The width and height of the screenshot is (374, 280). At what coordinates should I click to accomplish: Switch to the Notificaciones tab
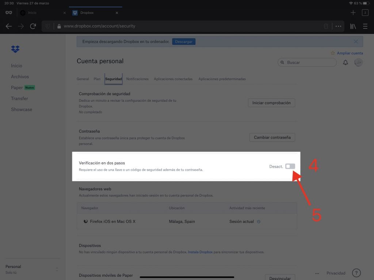tap(137, 79)
